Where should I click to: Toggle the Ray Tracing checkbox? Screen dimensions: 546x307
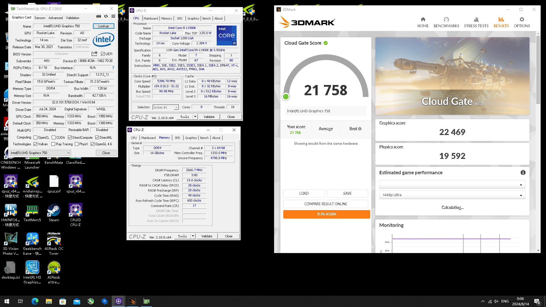53,144
